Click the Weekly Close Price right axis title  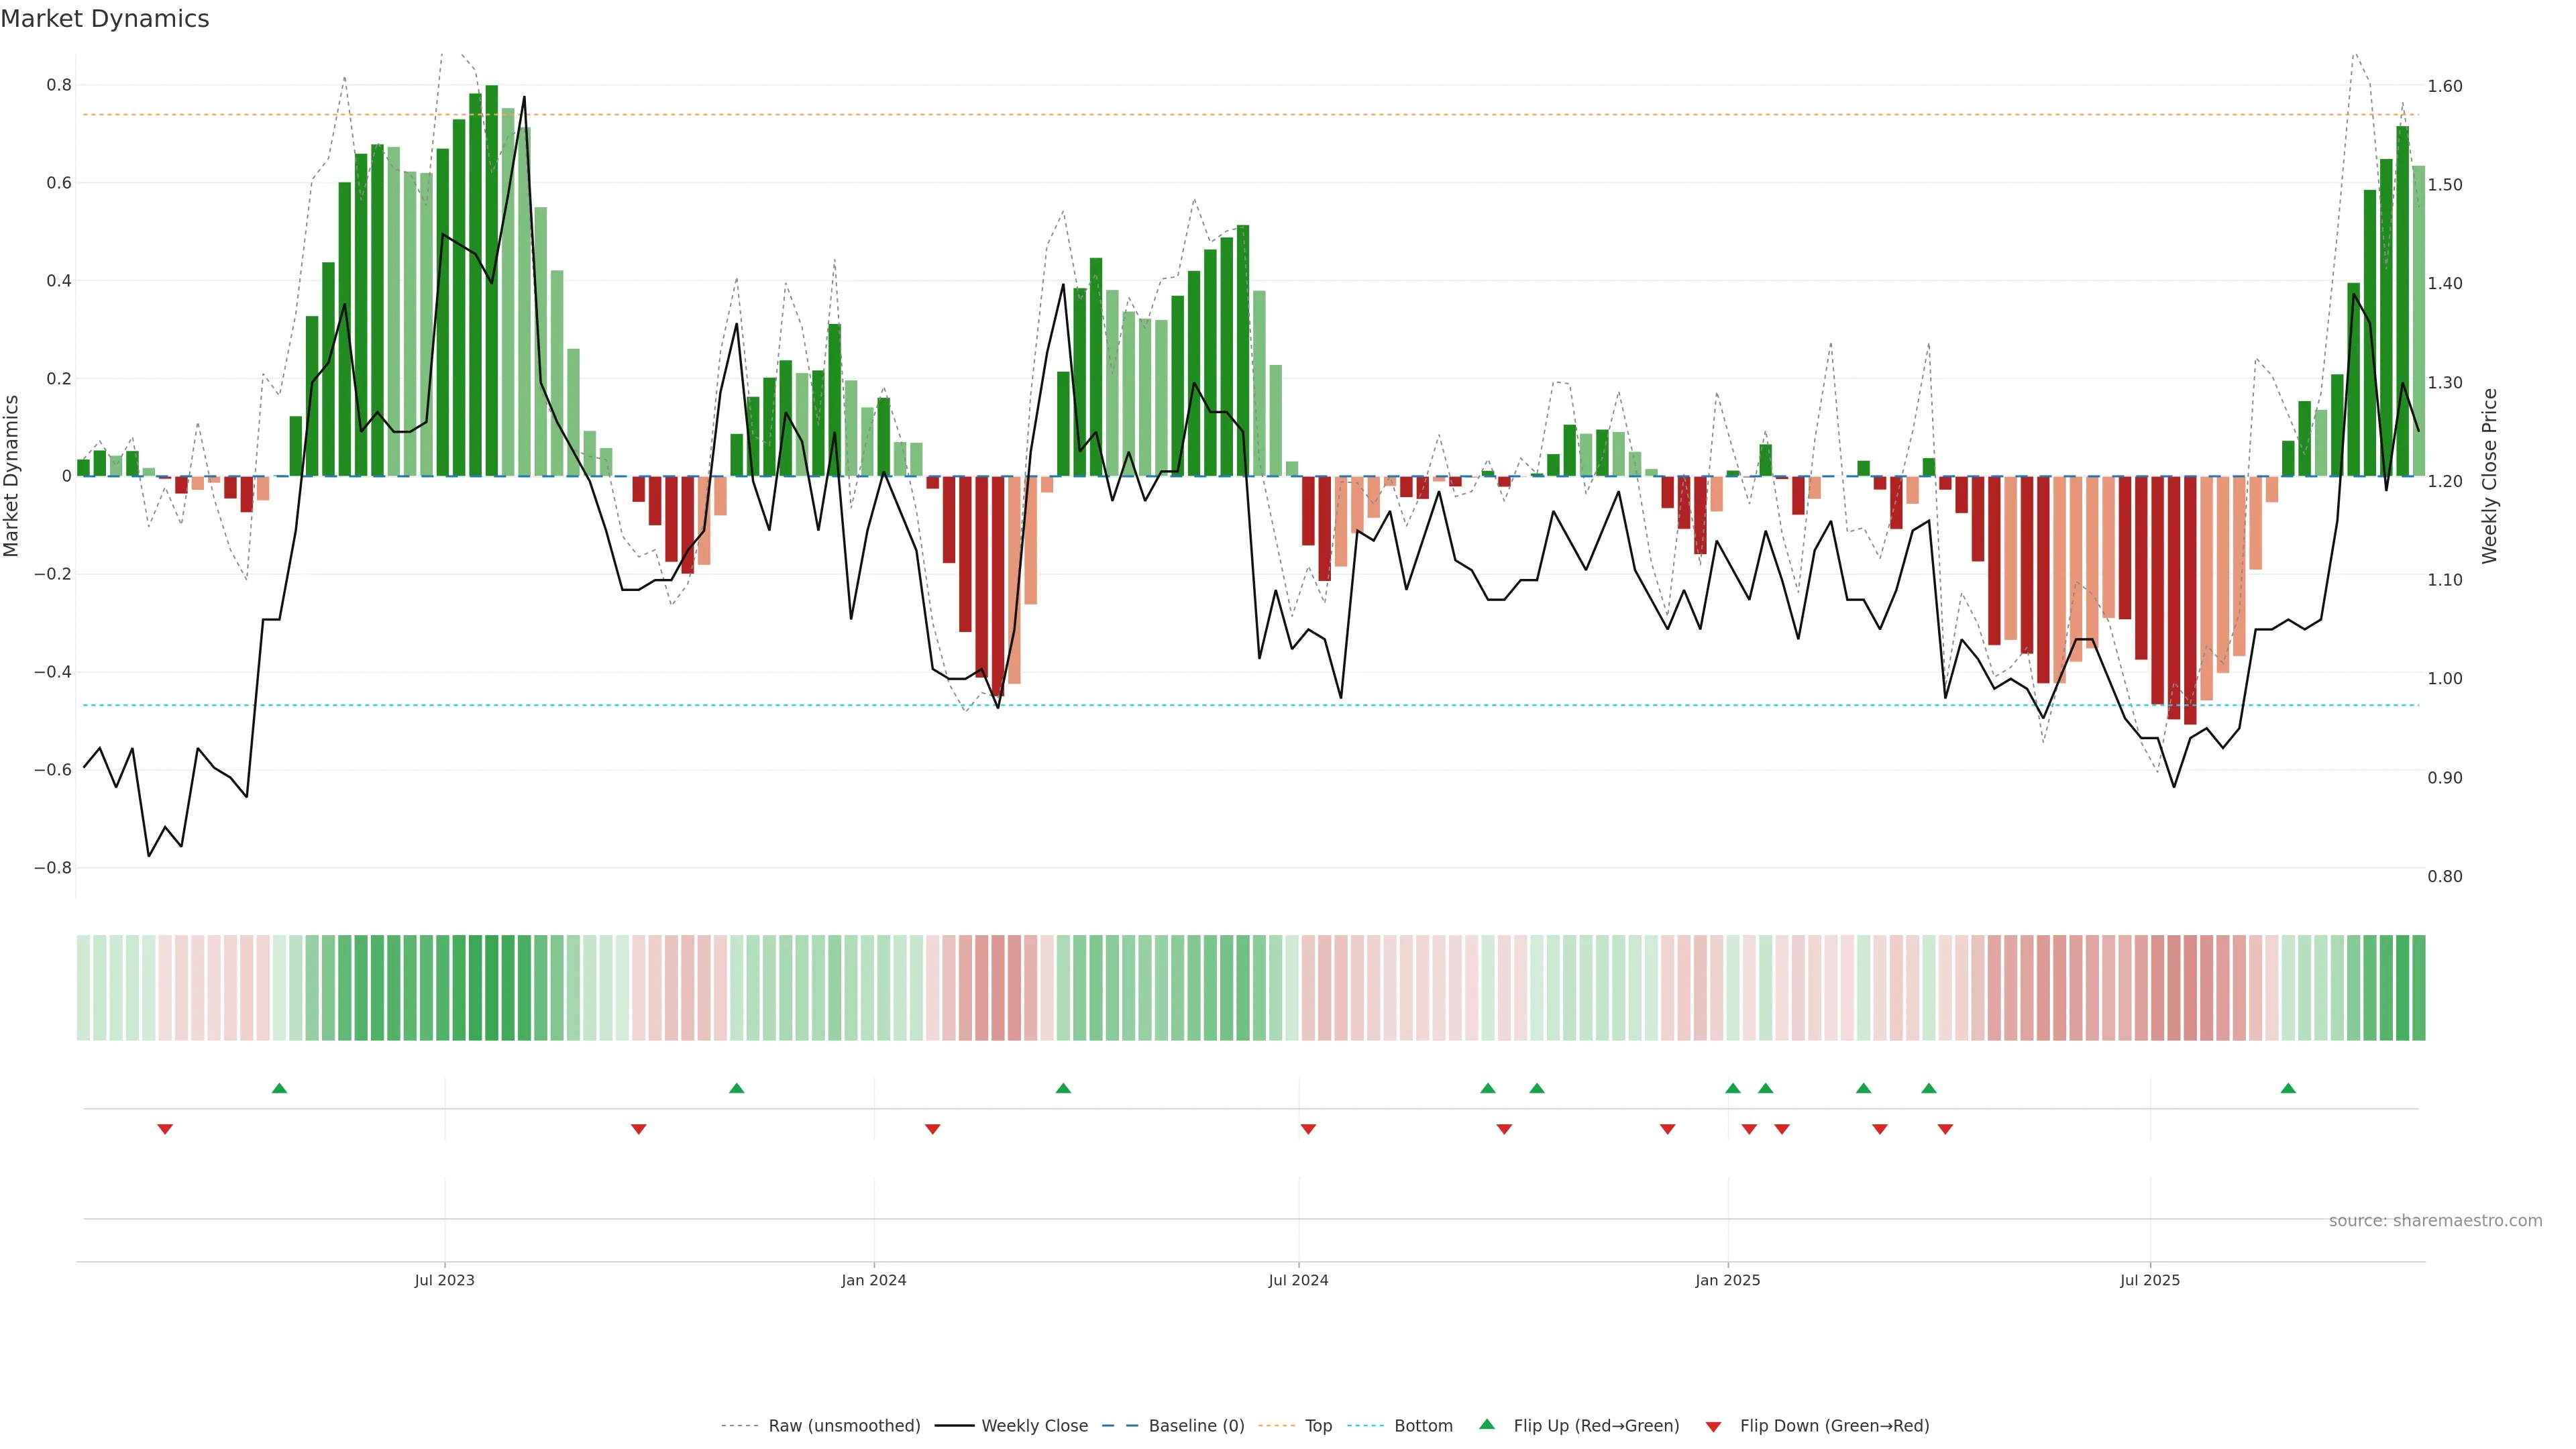[x=2489, y=476]
